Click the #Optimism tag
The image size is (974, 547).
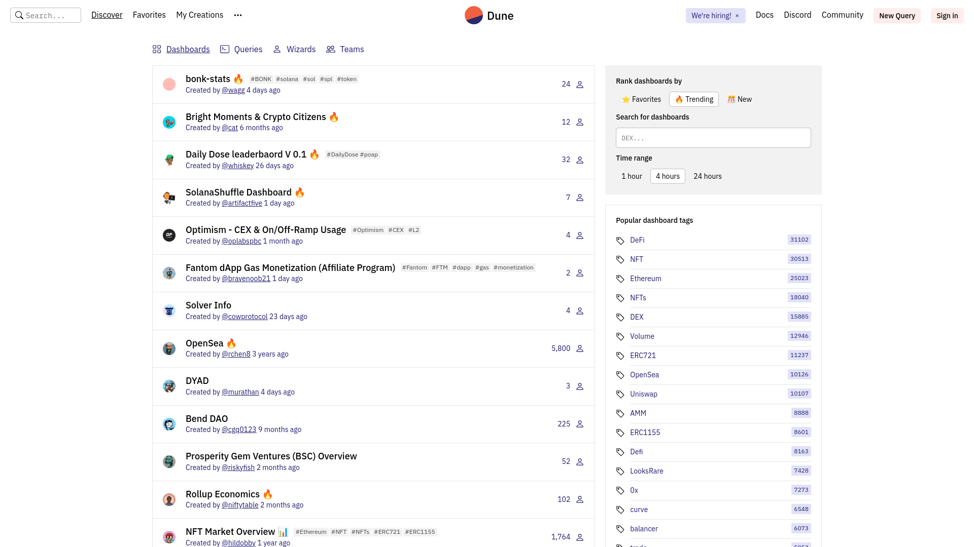click(x=368, y=230)
